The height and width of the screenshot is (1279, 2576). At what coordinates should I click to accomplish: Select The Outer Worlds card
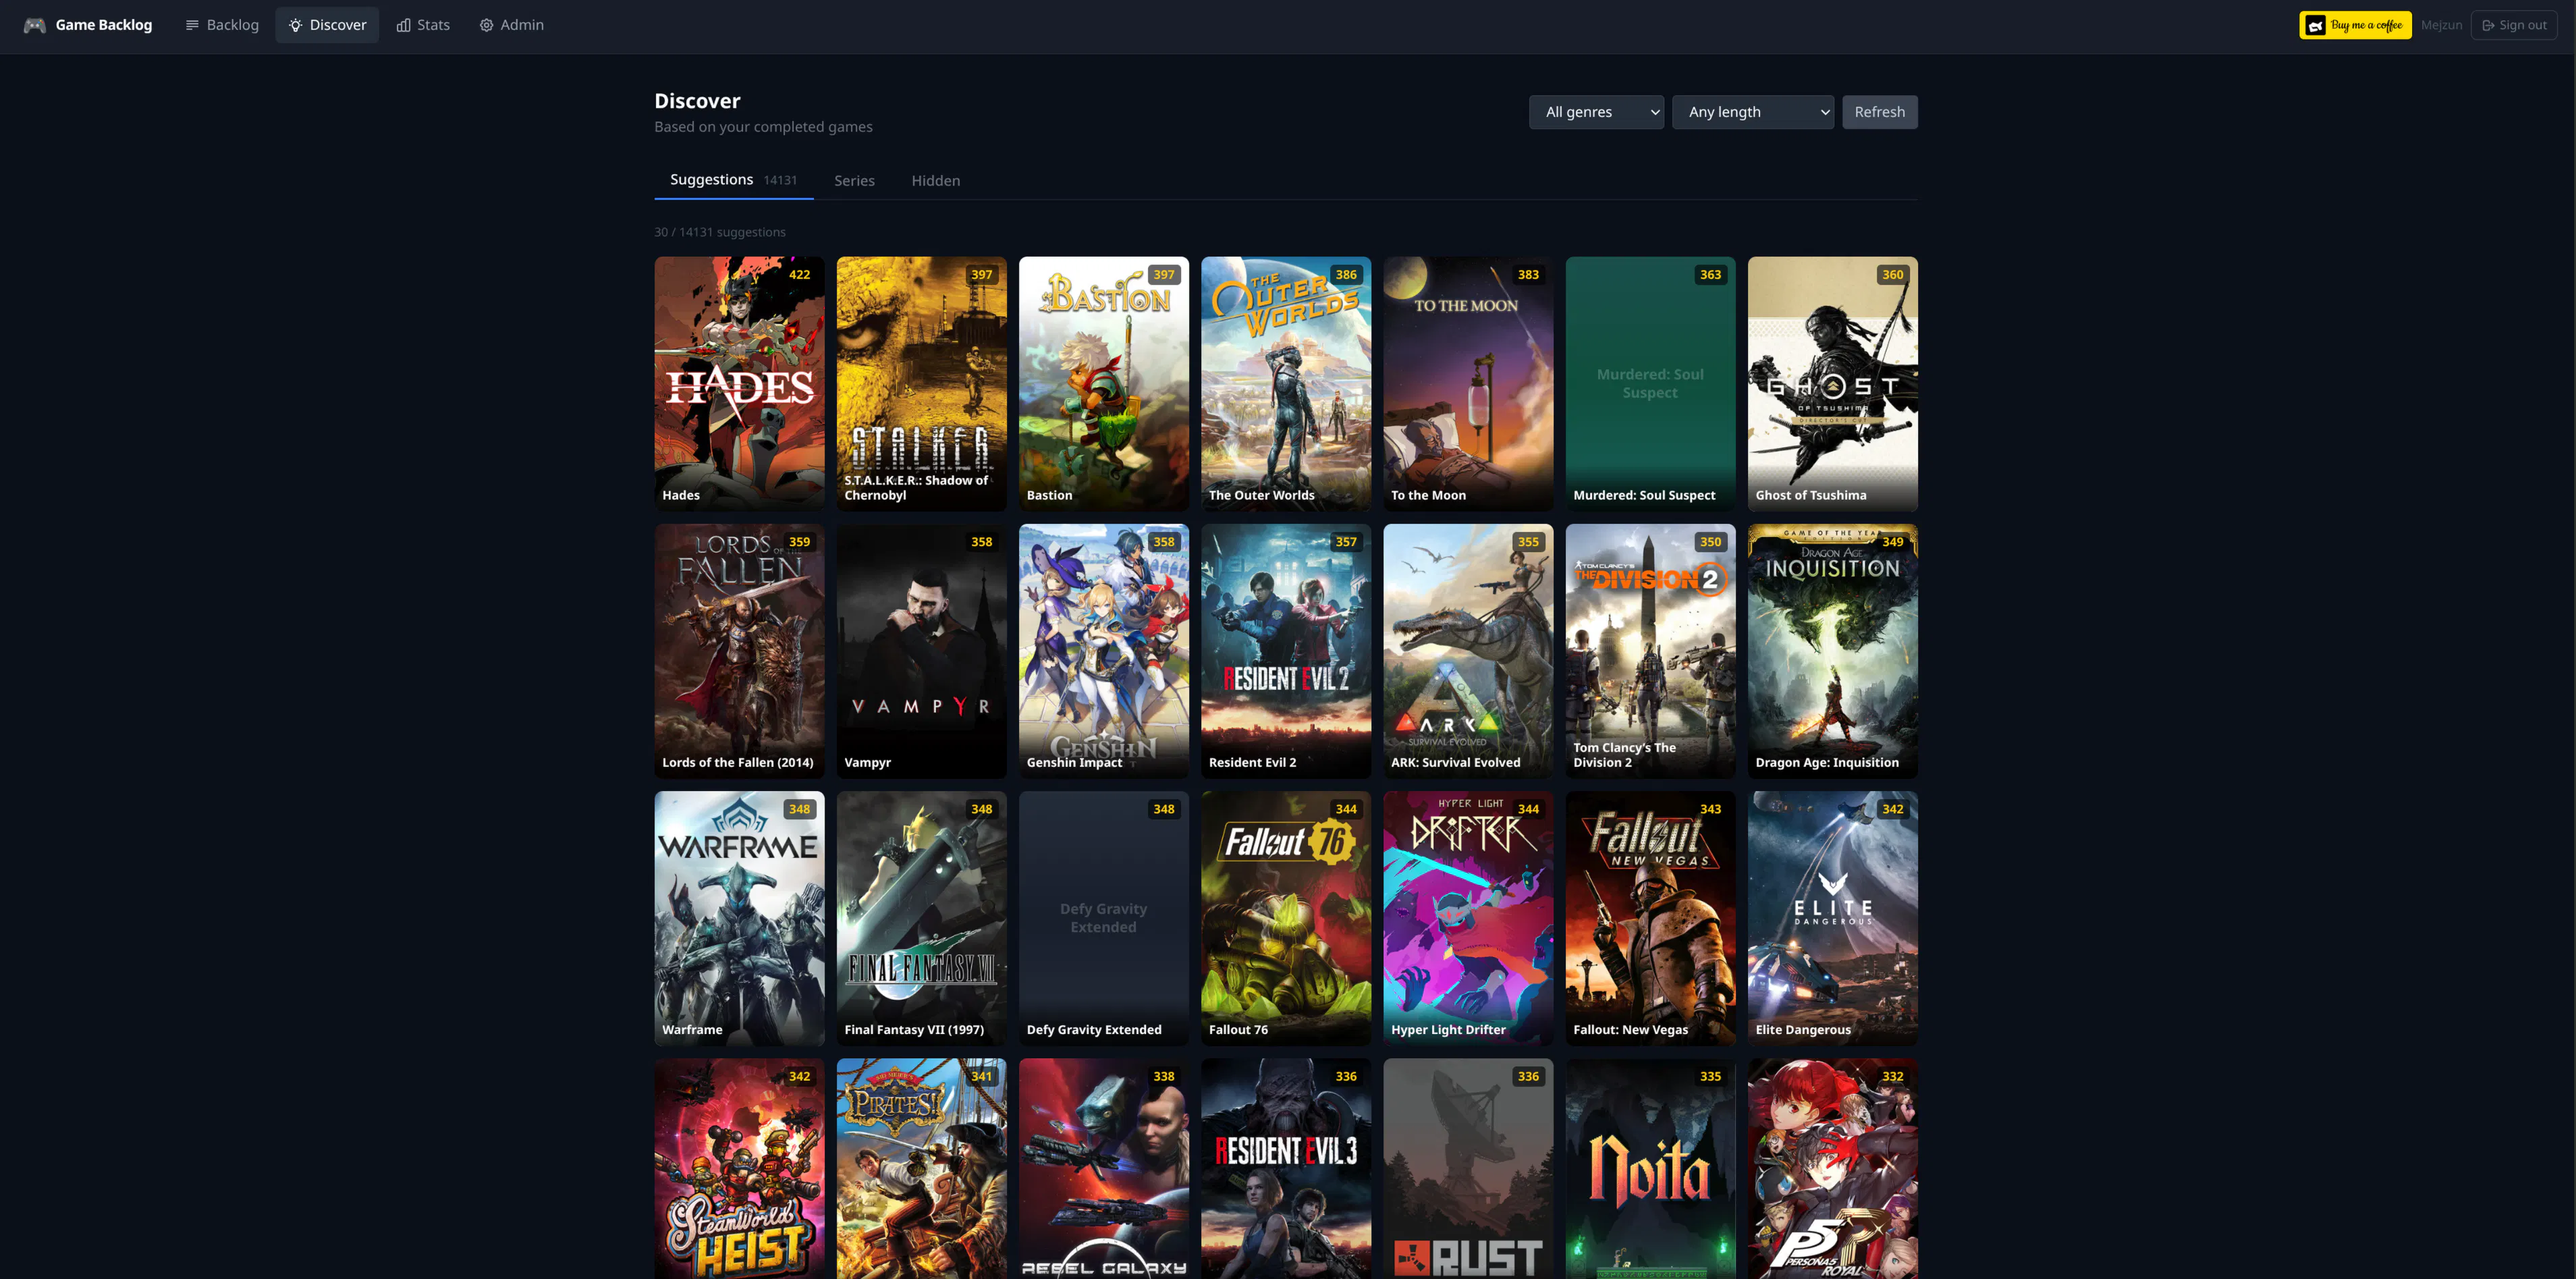[x=1286, y=384]
